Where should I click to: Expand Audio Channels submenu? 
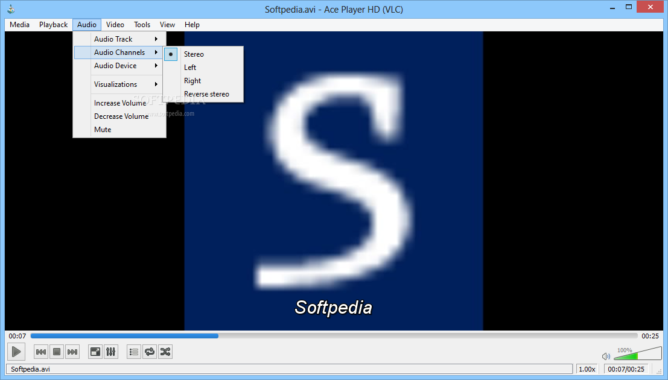tap(119, 52)
